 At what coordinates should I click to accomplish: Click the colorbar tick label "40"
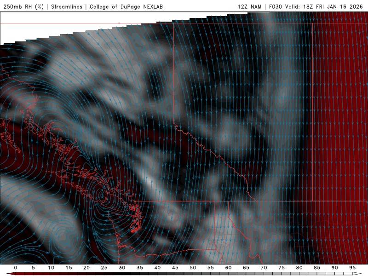(x=157, y=268)
